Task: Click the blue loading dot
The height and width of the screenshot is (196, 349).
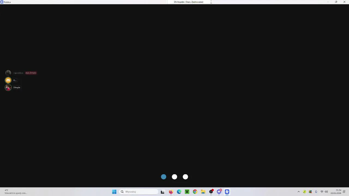Action: click(x=164, y=177)
